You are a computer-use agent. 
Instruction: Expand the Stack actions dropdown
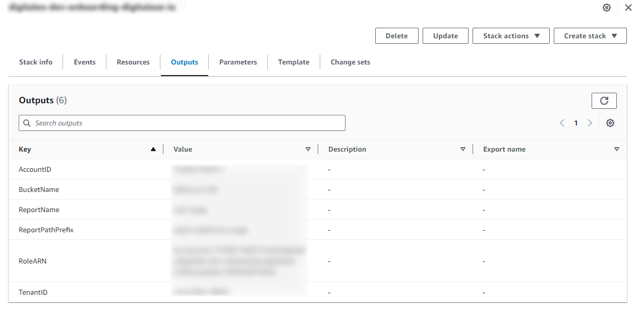(x=511, y=36)
